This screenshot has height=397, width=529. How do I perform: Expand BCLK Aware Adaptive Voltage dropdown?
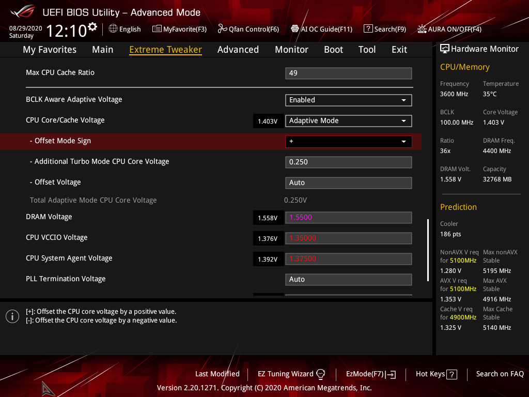tap(349, 100)
